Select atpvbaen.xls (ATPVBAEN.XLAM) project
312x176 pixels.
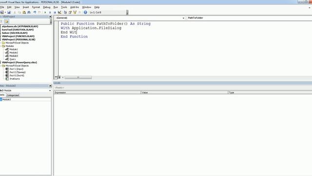(20, 26)
